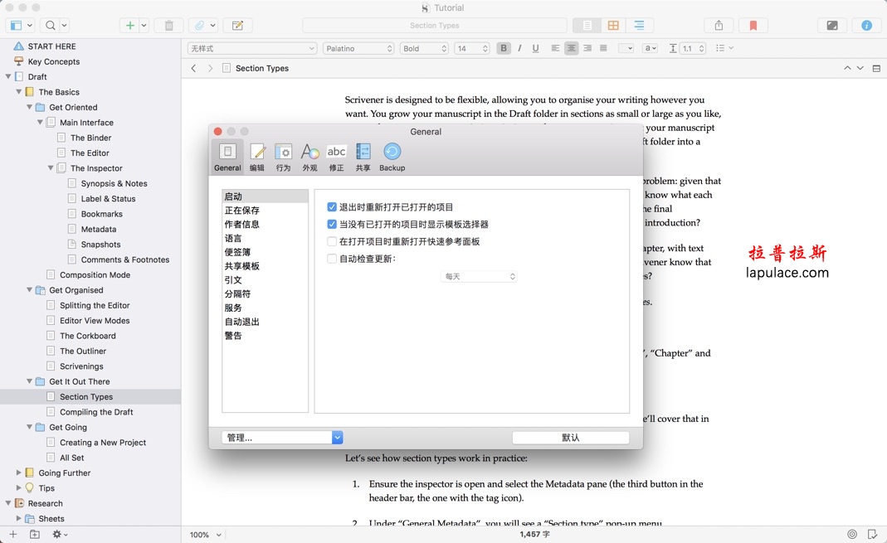This screenshot has height=543, width=887.
Task: Open the 共享 preferences tab
Action: click(x=363, y=157)
